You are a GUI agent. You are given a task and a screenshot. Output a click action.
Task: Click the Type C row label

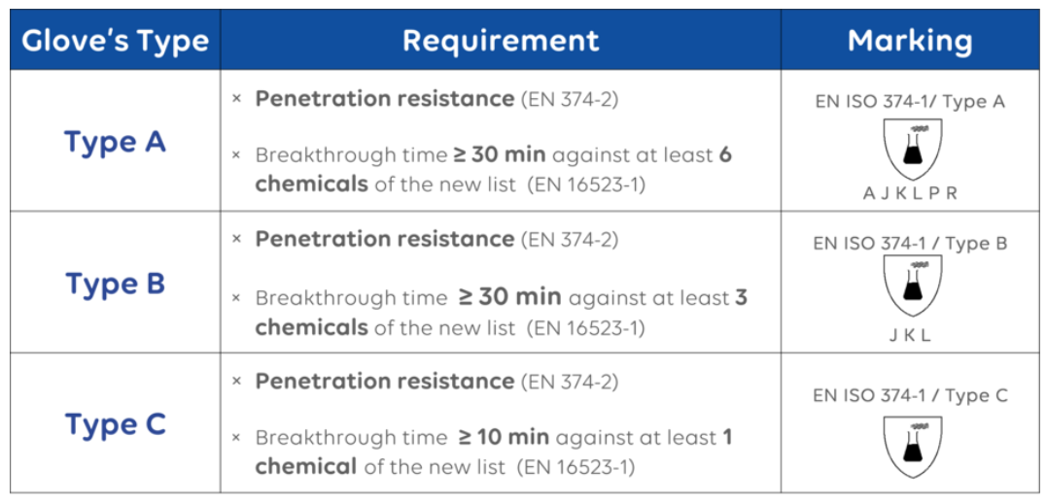pos(115,424)
